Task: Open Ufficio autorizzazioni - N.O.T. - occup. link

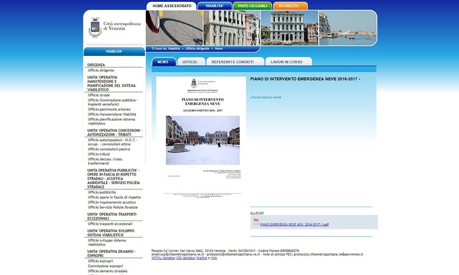Action: click(113, 142)
